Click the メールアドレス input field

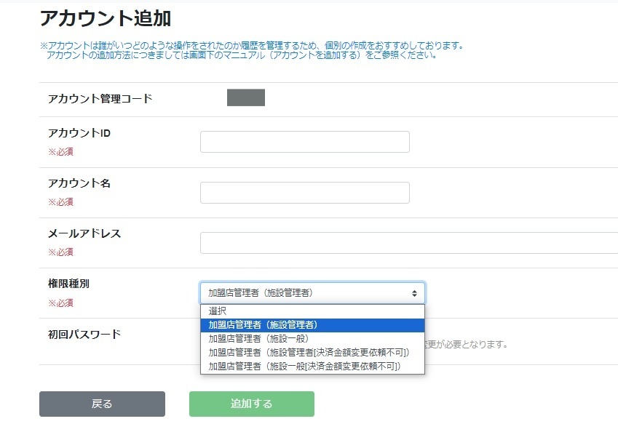409,243
